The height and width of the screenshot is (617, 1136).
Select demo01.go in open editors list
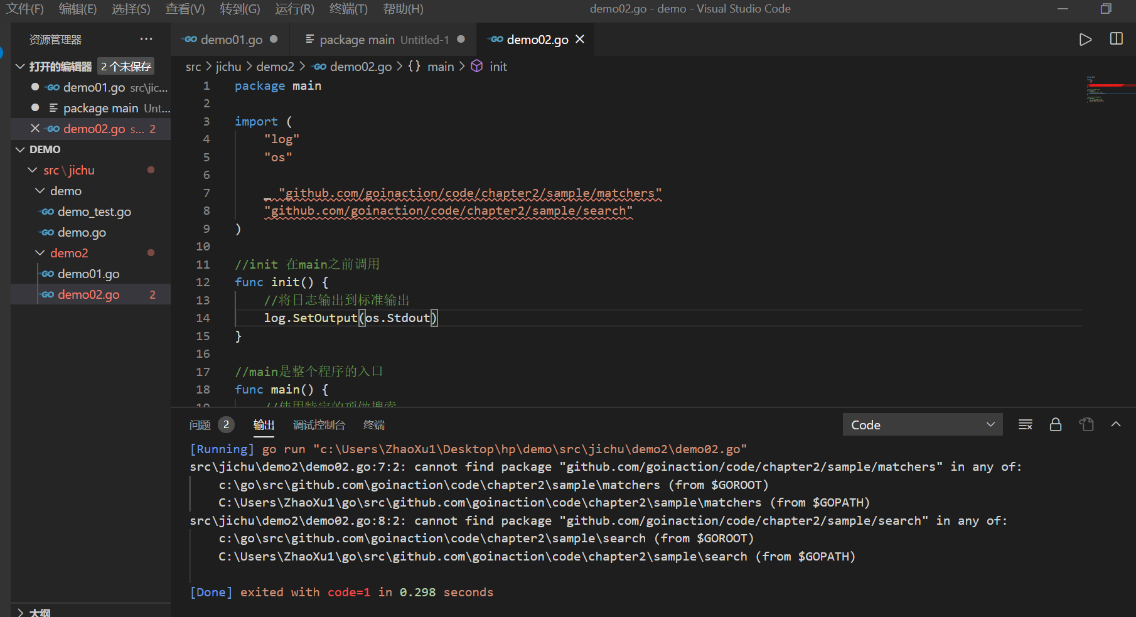coord(90,87)
